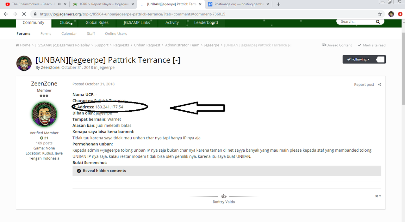
Task: Click the search magnifier icon
Action: pos(378,22)
